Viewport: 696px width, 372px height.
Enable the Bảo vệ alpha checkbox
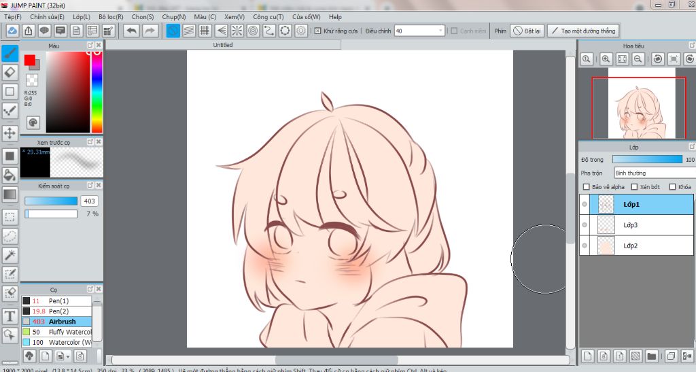tap(587, 187)
